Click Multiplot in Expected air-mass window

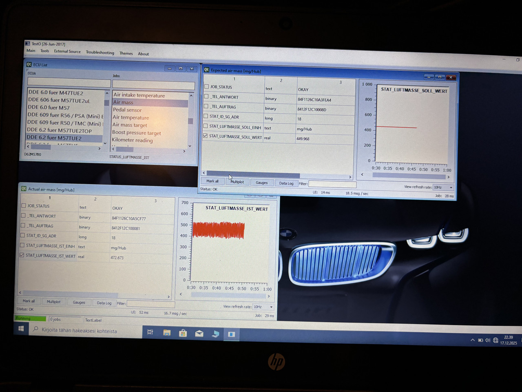click(237, 182)
